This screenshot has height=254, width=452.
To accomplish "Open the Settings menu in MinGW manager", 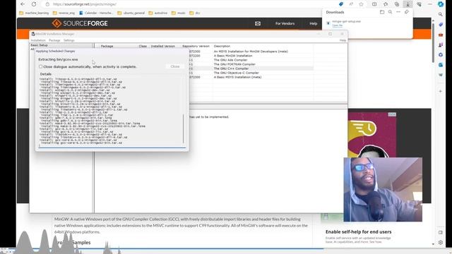I will 69,40.
